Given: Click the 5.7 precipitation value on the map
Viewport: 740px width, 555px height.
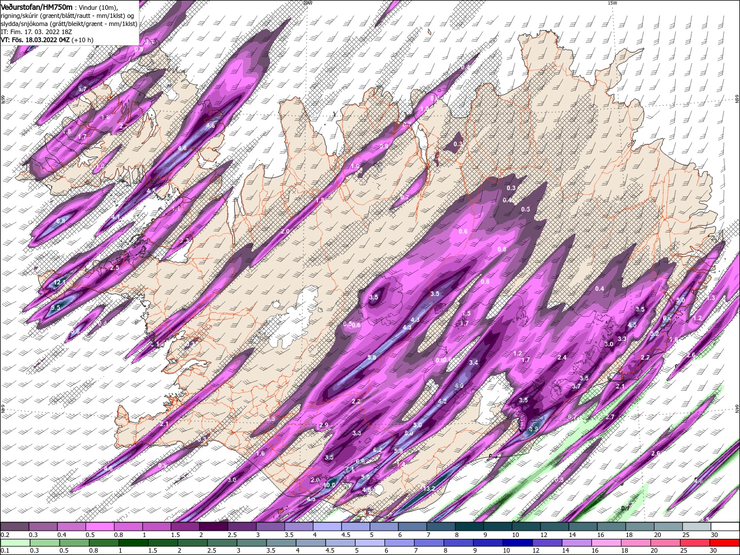Looking at the screenshot, I should (x=82, y=89).
